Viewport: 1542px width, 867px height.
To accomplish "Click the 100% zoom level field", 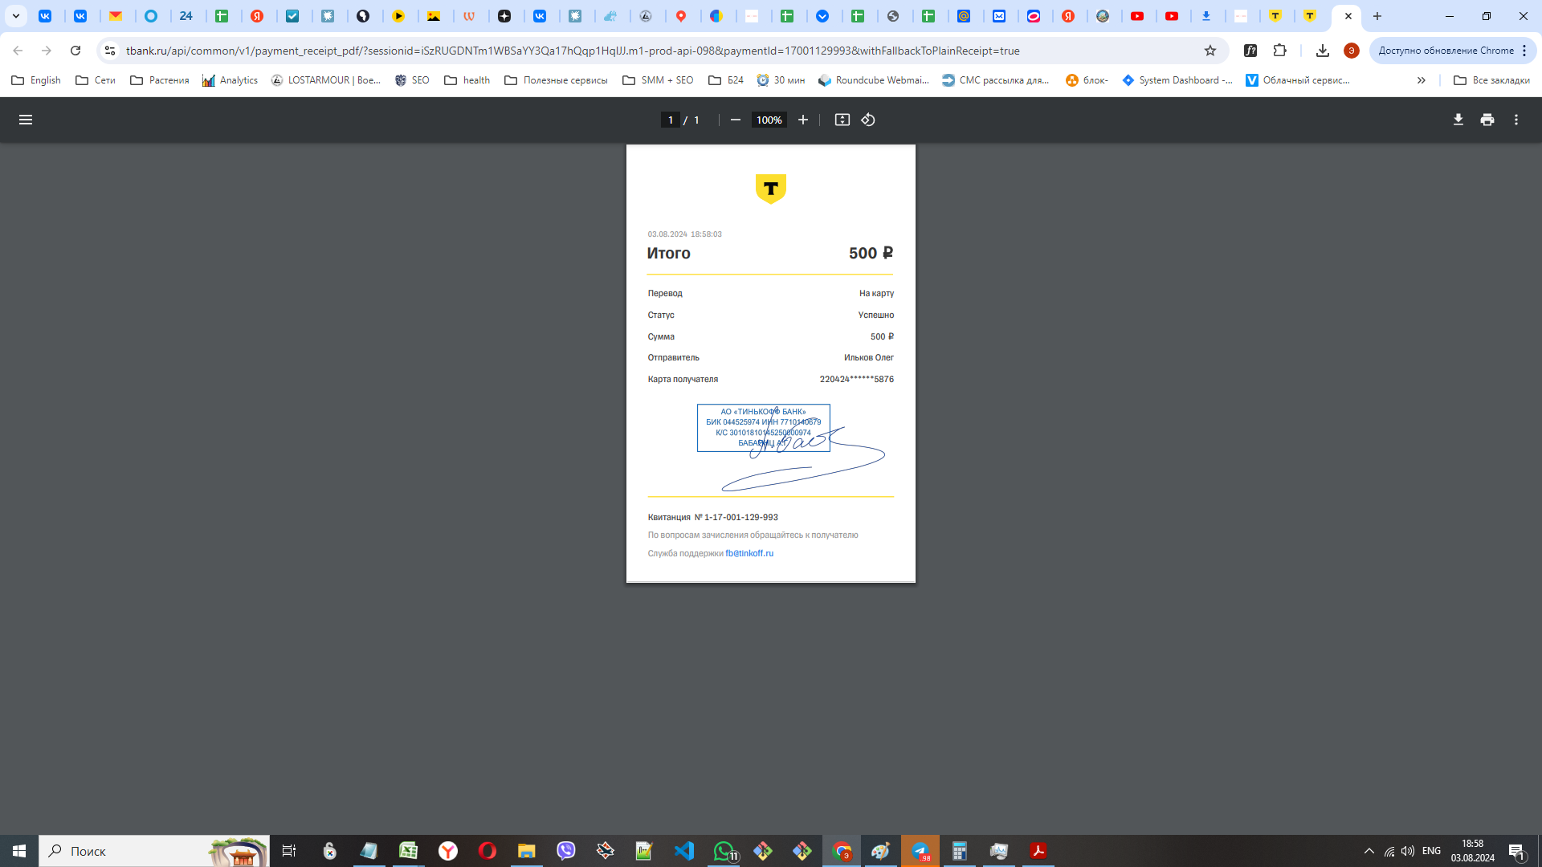I will click(x=769, y=120).
